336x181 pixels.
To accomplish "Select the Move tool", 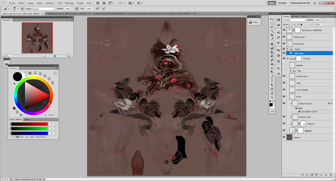I will (x=272, y=19).
